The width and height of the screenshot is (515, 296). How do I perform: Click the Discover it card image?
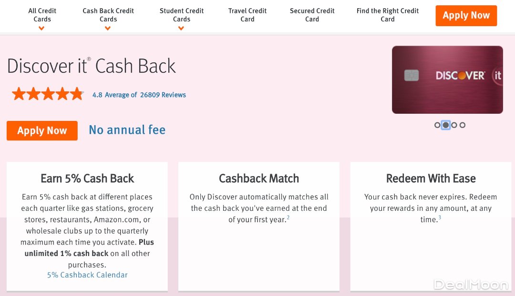pyautogui.click(x=447, y=79)
